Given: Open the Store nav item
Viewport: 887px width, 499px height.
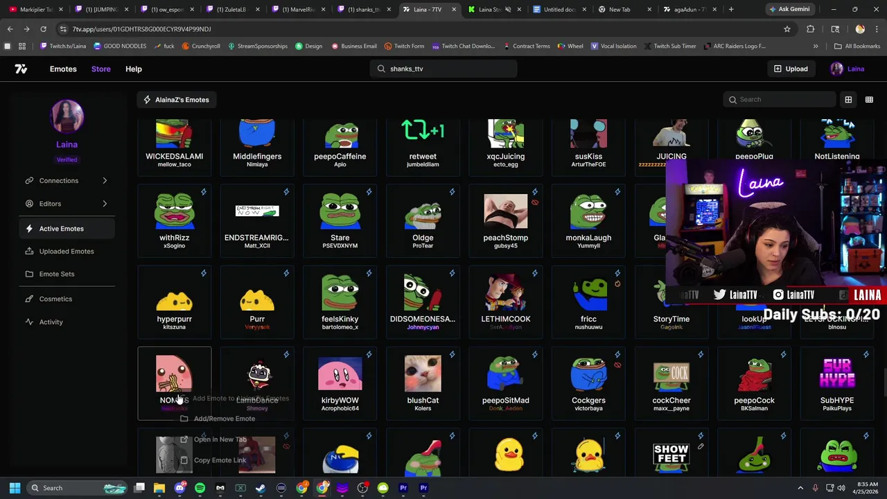Looking at the screenshot, I should (x=101, y=69).
